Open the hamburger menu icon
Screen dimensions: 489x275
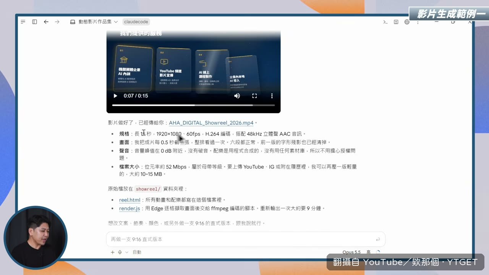(23, 22)
